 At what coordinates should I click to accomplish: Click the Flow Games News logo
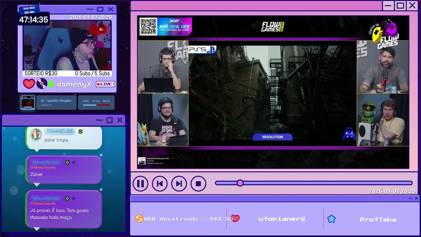pyautogui.click(x=273, y=27)
